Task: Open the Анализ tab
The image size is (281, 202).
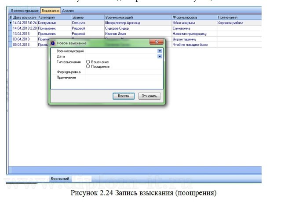Action: [68, 11]
